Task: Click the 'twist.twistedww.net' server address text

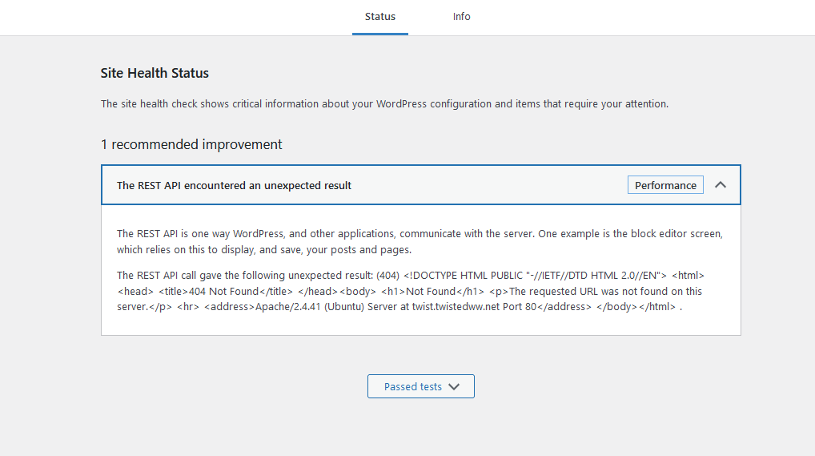Action: (x=456, y=307)
